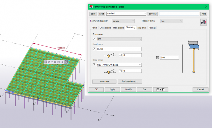Screen dimensions: 212x128
Task: Click the base rotation angle diagram icon
Action: [110, 72]
